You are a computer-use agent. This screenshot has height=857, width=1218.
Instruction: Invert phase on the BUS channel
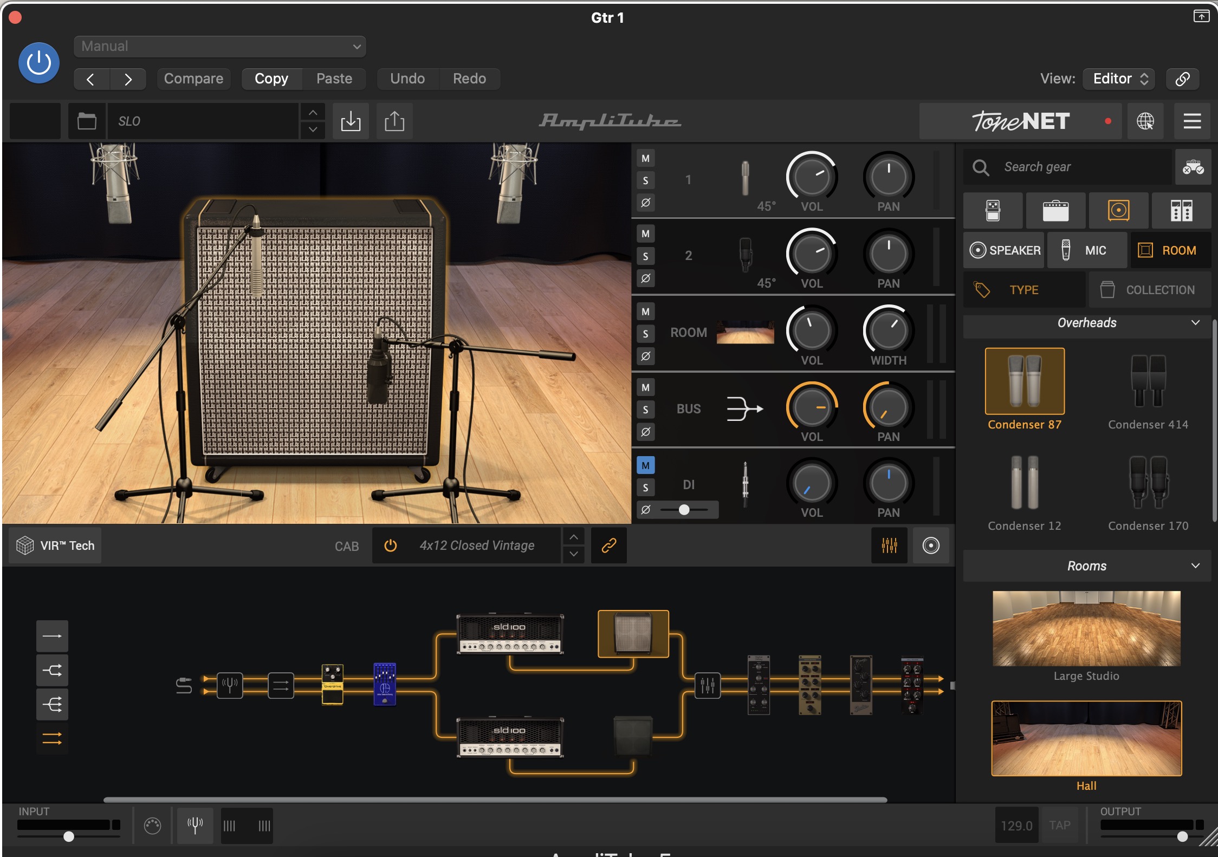[x=645, y=432]
